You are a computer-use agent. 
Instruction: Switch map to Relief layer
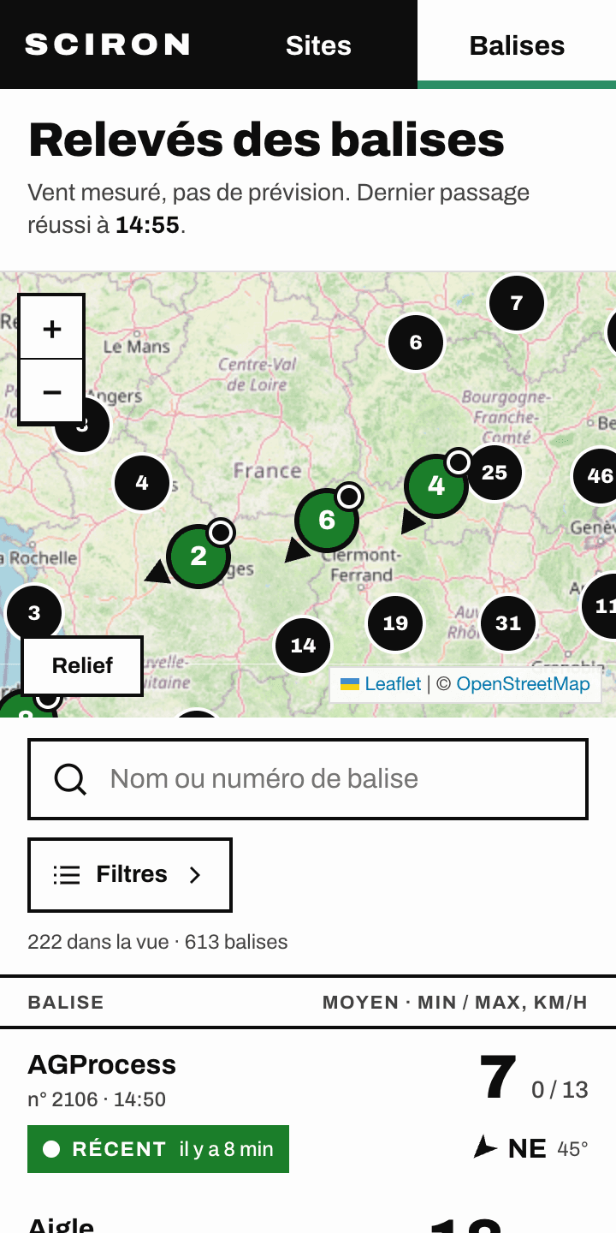click(x=82, y=665)
